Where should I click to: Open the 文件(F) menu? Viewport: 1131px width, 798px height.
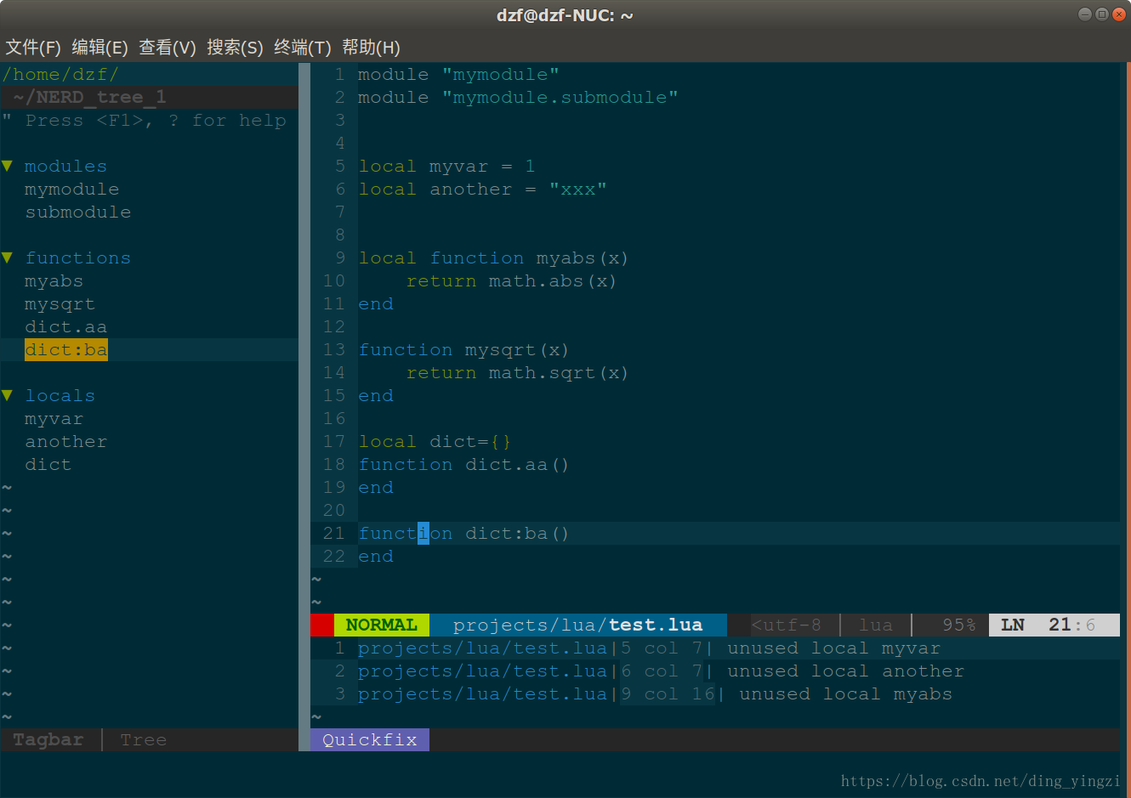pyautogui.click(x=33, y=48)
